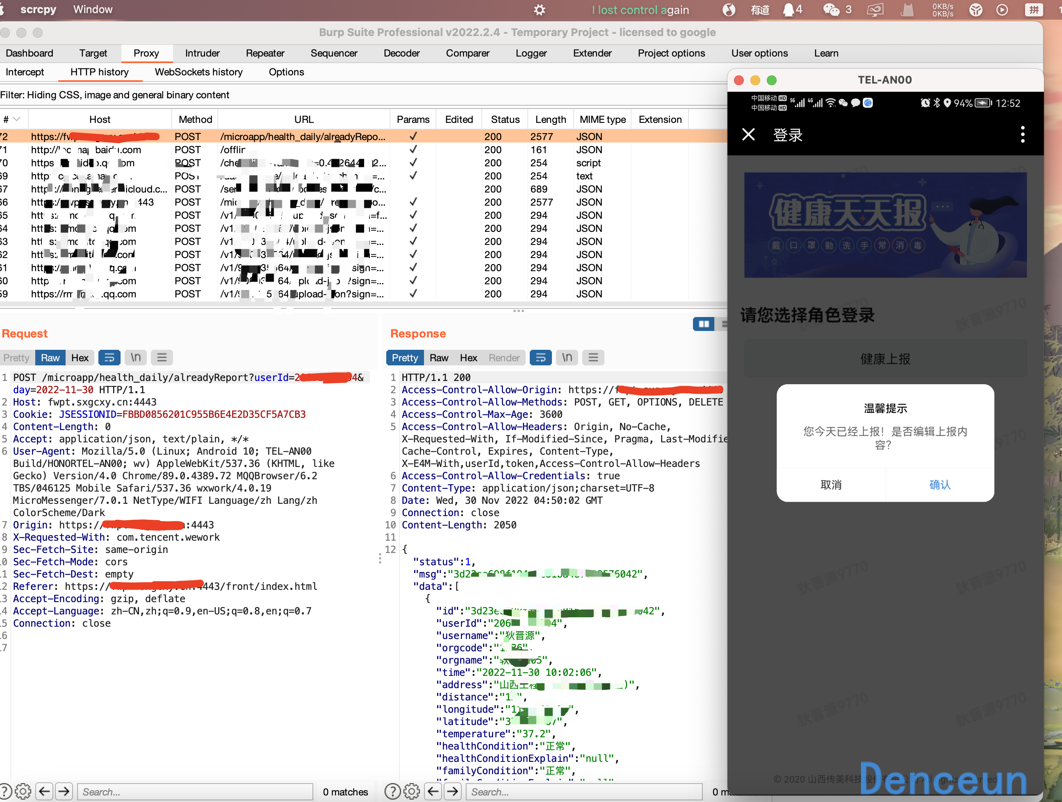Open the Filter settings bar

click(363, 95)
